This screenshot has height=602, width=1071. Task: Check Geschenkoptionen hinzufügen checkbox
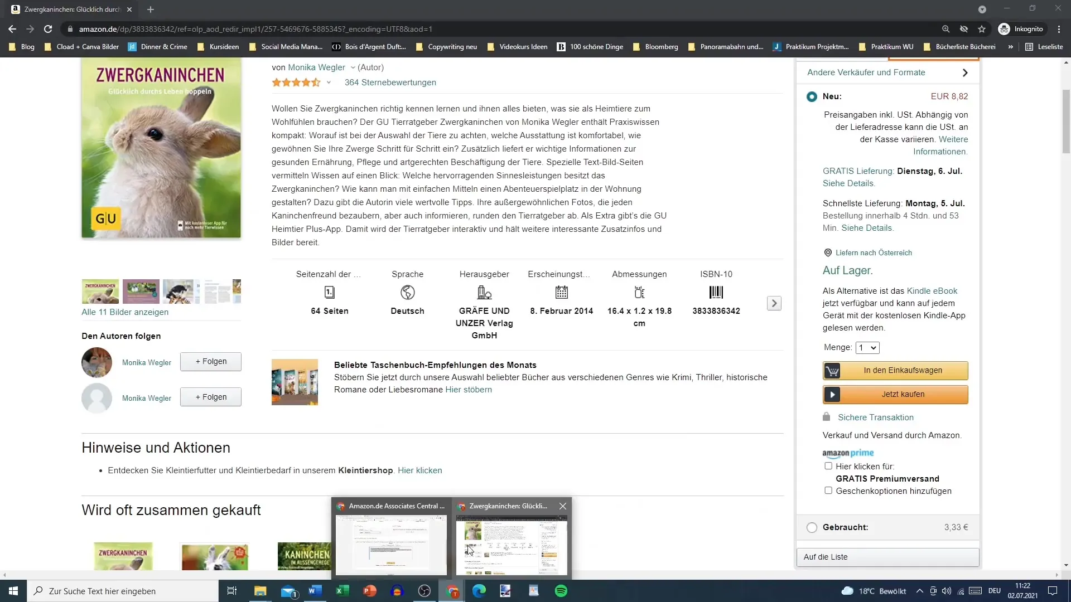[828, 491]
